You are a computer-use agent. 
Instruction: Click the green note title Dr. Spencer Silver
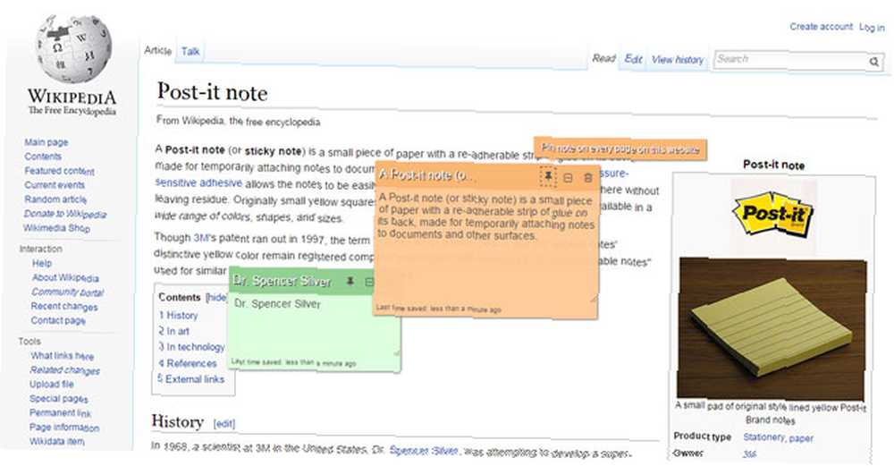(283, 281)
